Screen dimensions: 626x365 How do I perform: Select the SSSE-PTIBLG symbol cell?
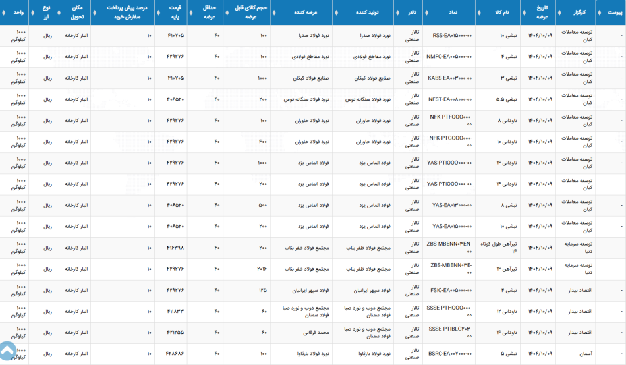(450, 332)
